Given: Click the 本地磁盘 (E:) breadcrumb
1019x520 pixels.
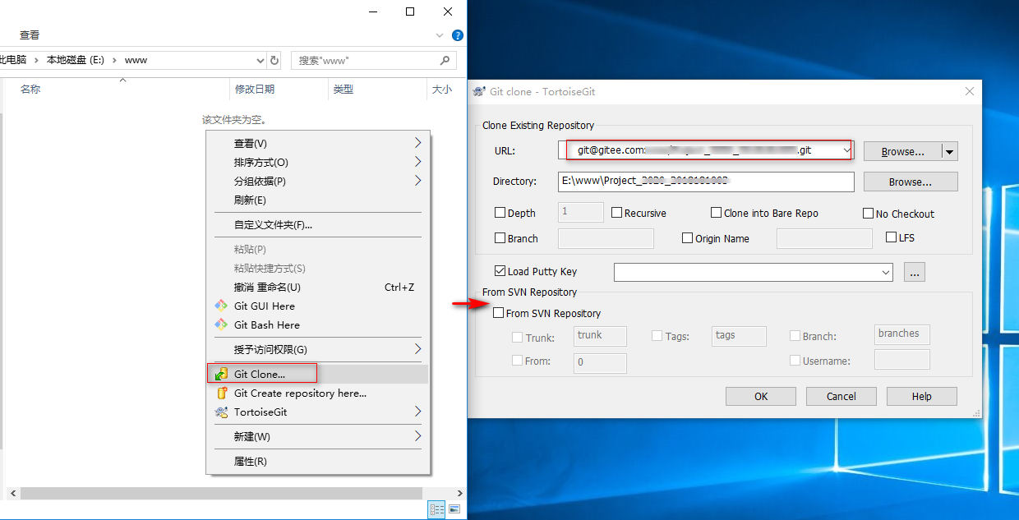Looking at the screenshot, I should (x=76, y=60).
